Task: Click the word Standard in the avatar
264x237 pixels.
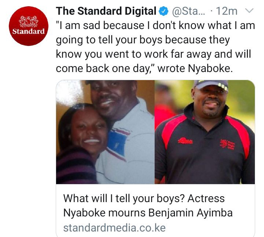Action: click(29, 31)
